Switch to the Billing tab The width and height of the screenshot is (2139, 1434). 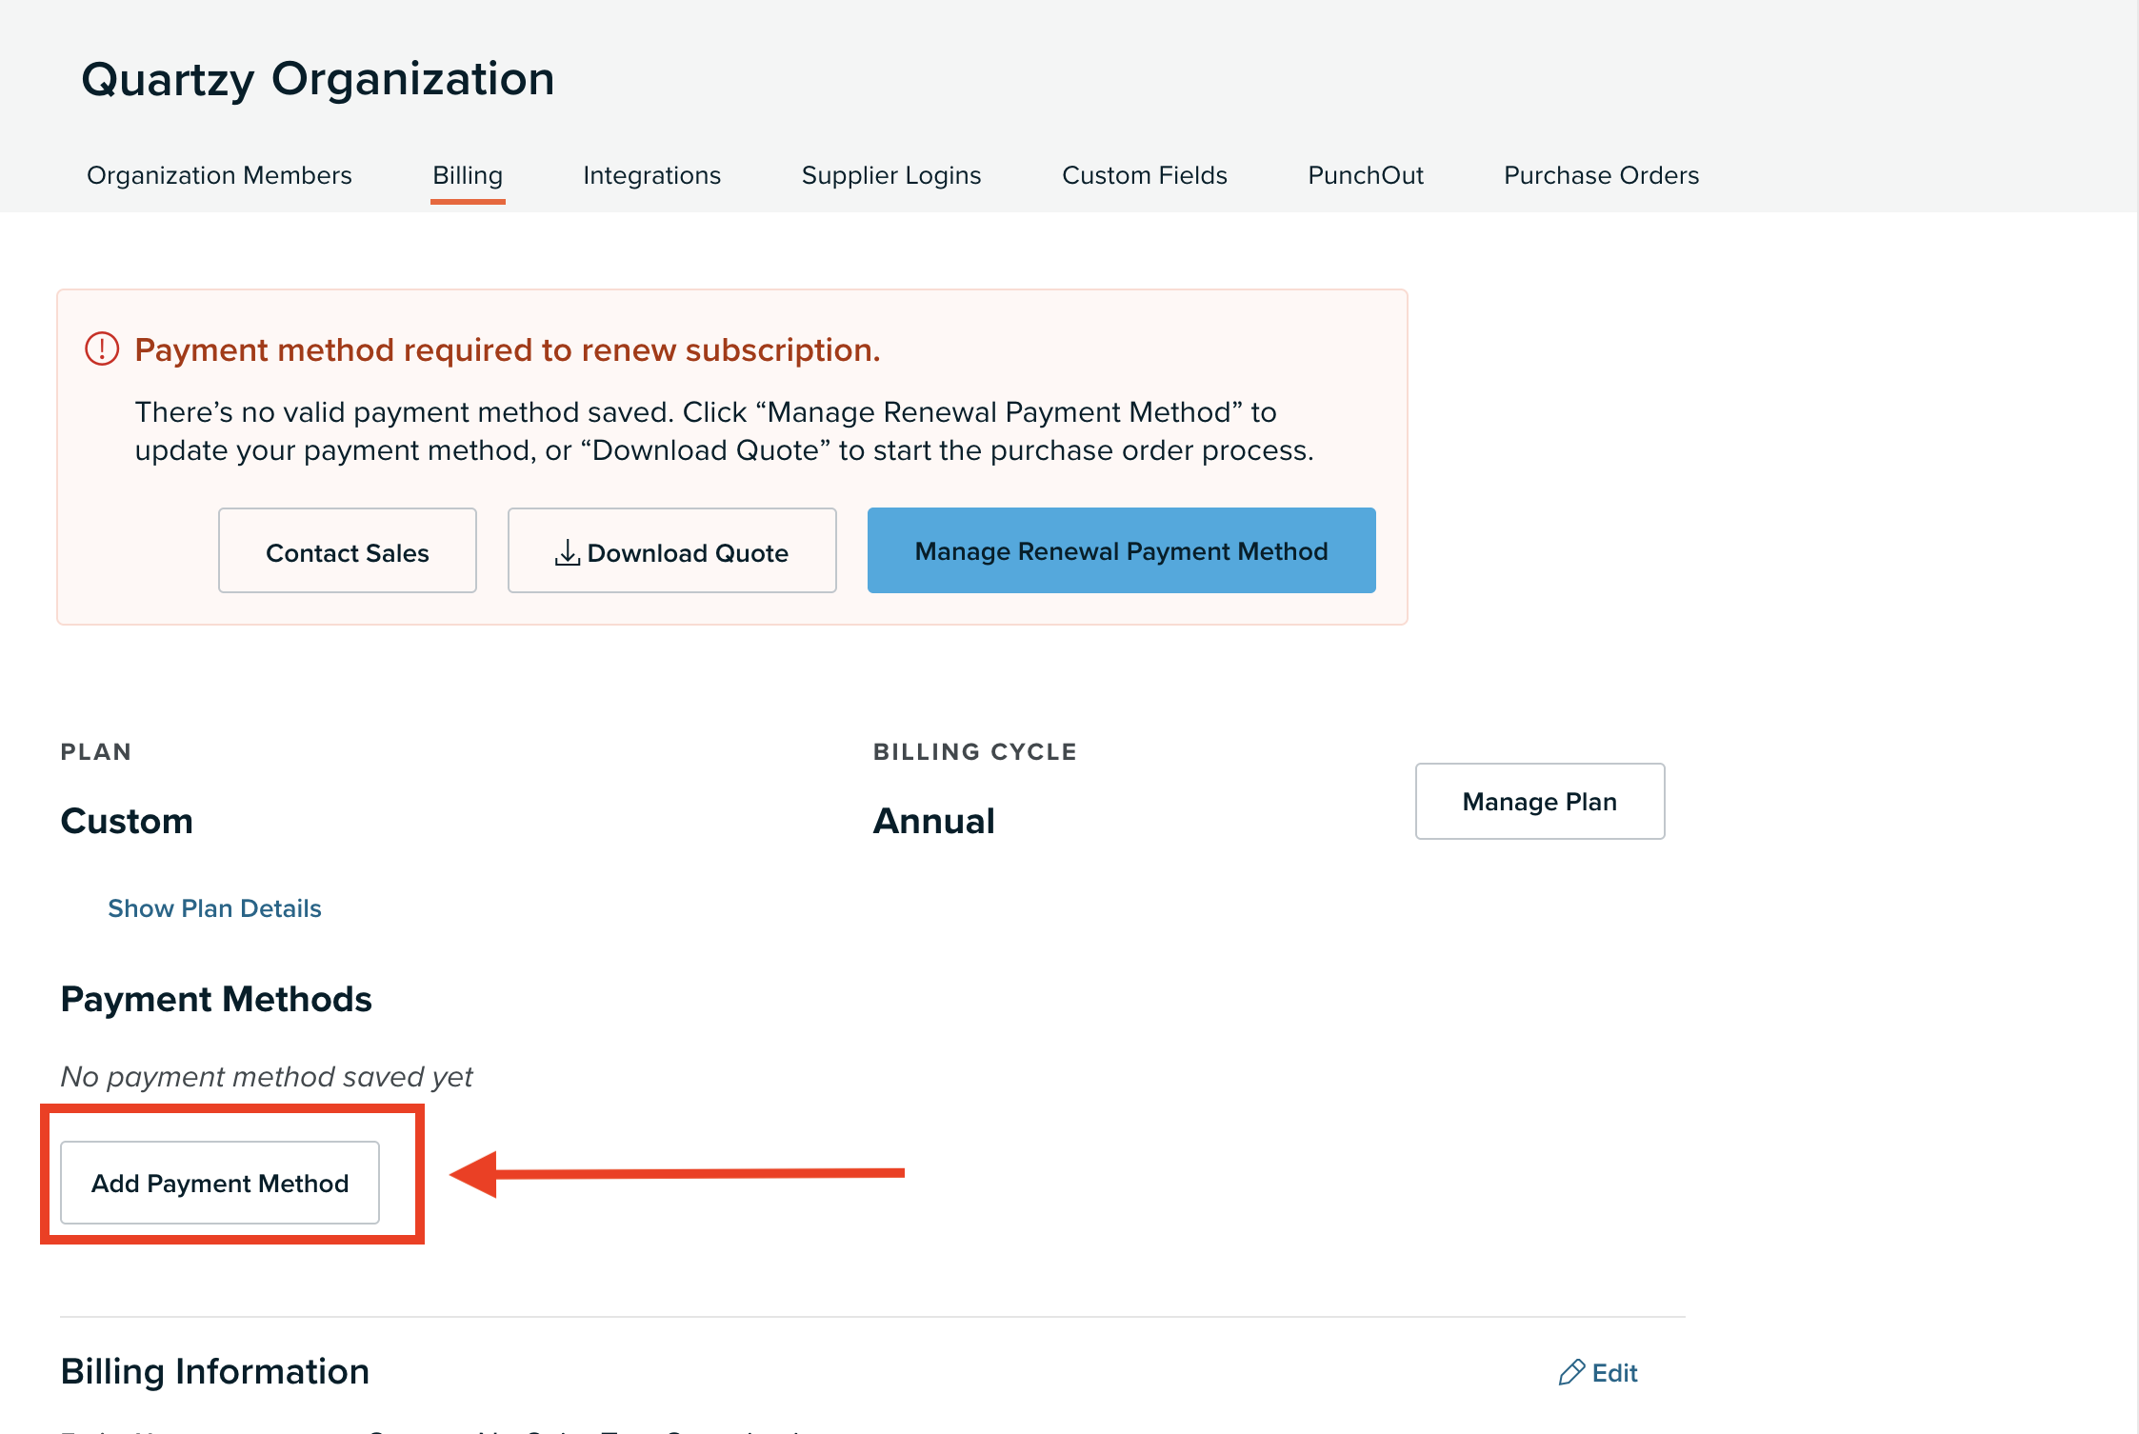[467, 175]
